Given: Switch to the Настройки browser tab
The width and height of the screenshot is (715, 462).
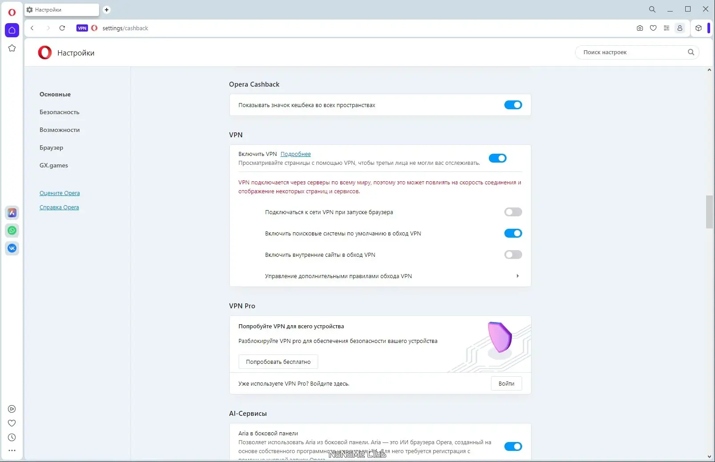Looking at the screenshot, I should [62, 10].
